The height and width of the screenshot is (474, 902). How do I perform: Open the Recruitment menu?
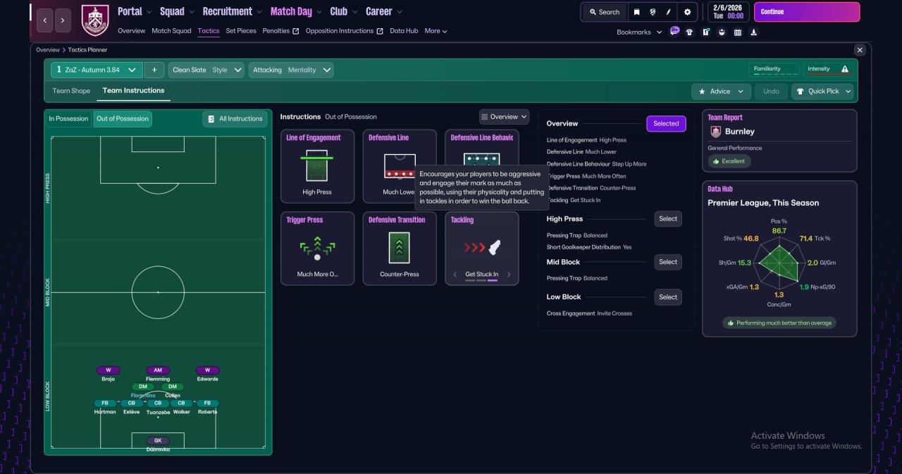coord(231,11)
